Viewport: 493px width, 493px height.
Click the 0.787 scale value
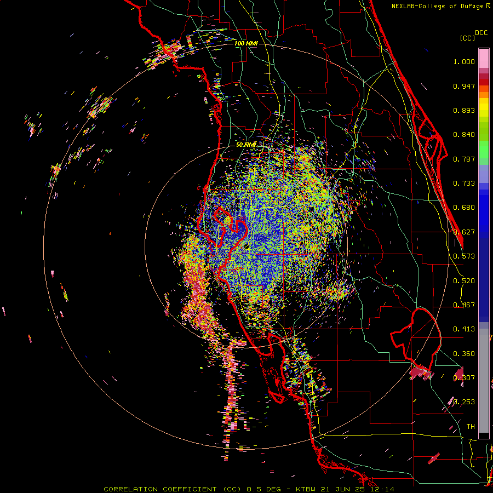coord(464,159)
